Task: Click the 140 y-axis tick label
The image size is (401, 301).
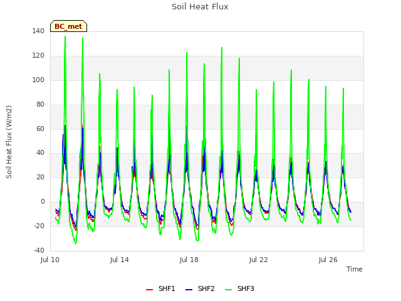Action: (38, 31)
